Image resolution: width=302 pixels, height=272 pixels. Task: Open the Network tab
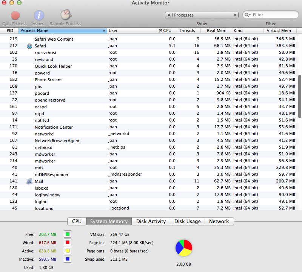point(219,221)
